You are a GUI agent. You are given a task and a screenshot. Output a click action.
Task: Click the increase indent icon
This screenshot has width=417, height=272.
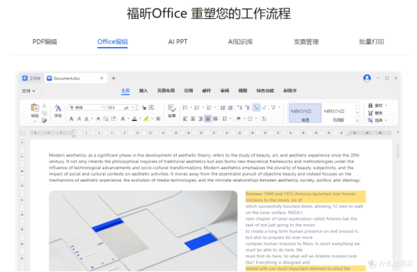tap(230, 108)
